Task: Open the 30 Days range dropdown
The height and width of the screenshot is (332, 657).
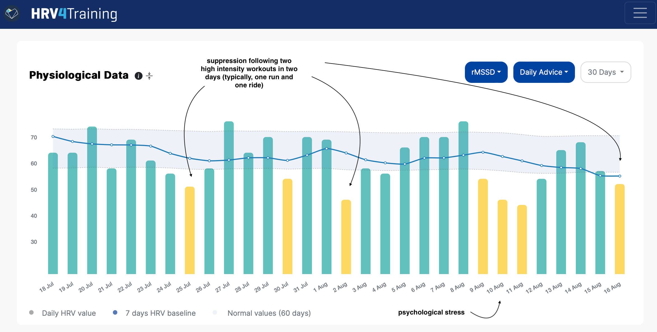Action: point(605,72)
